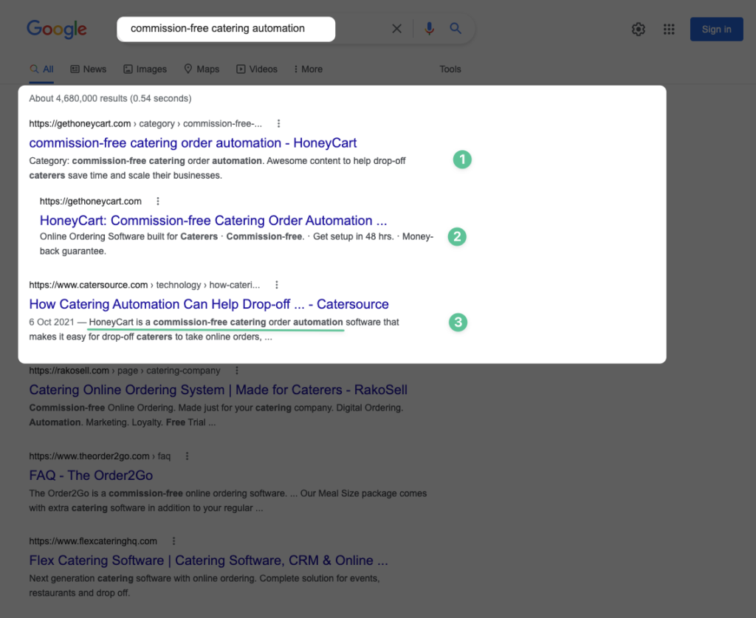Click the rakosell.com page breadcrumb URL

(x=124, y=371)
